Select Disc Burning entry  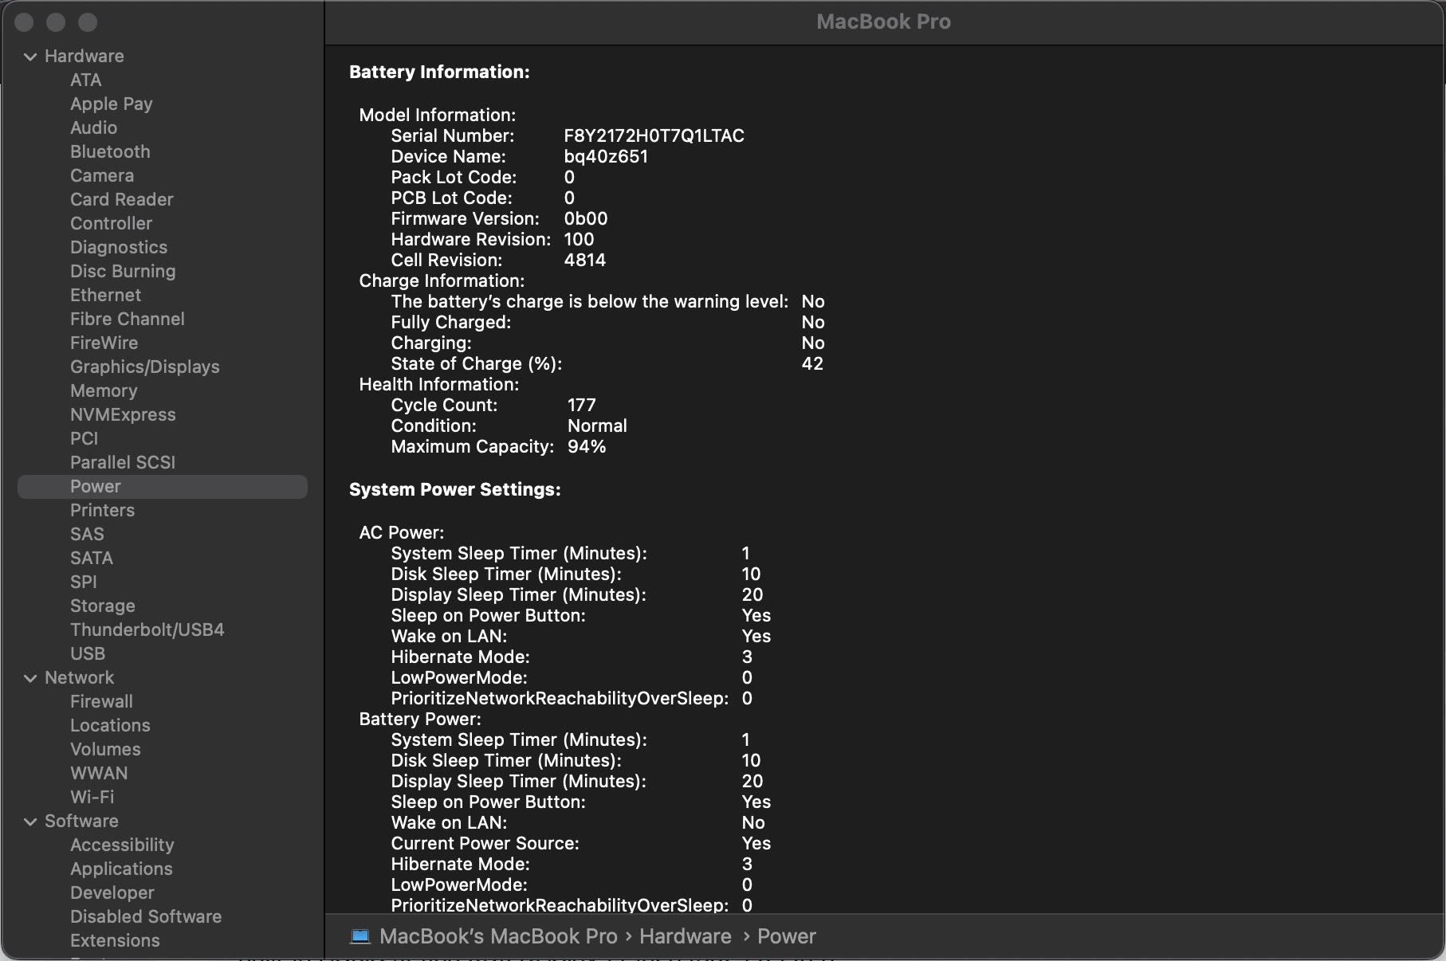click(123, 272)
